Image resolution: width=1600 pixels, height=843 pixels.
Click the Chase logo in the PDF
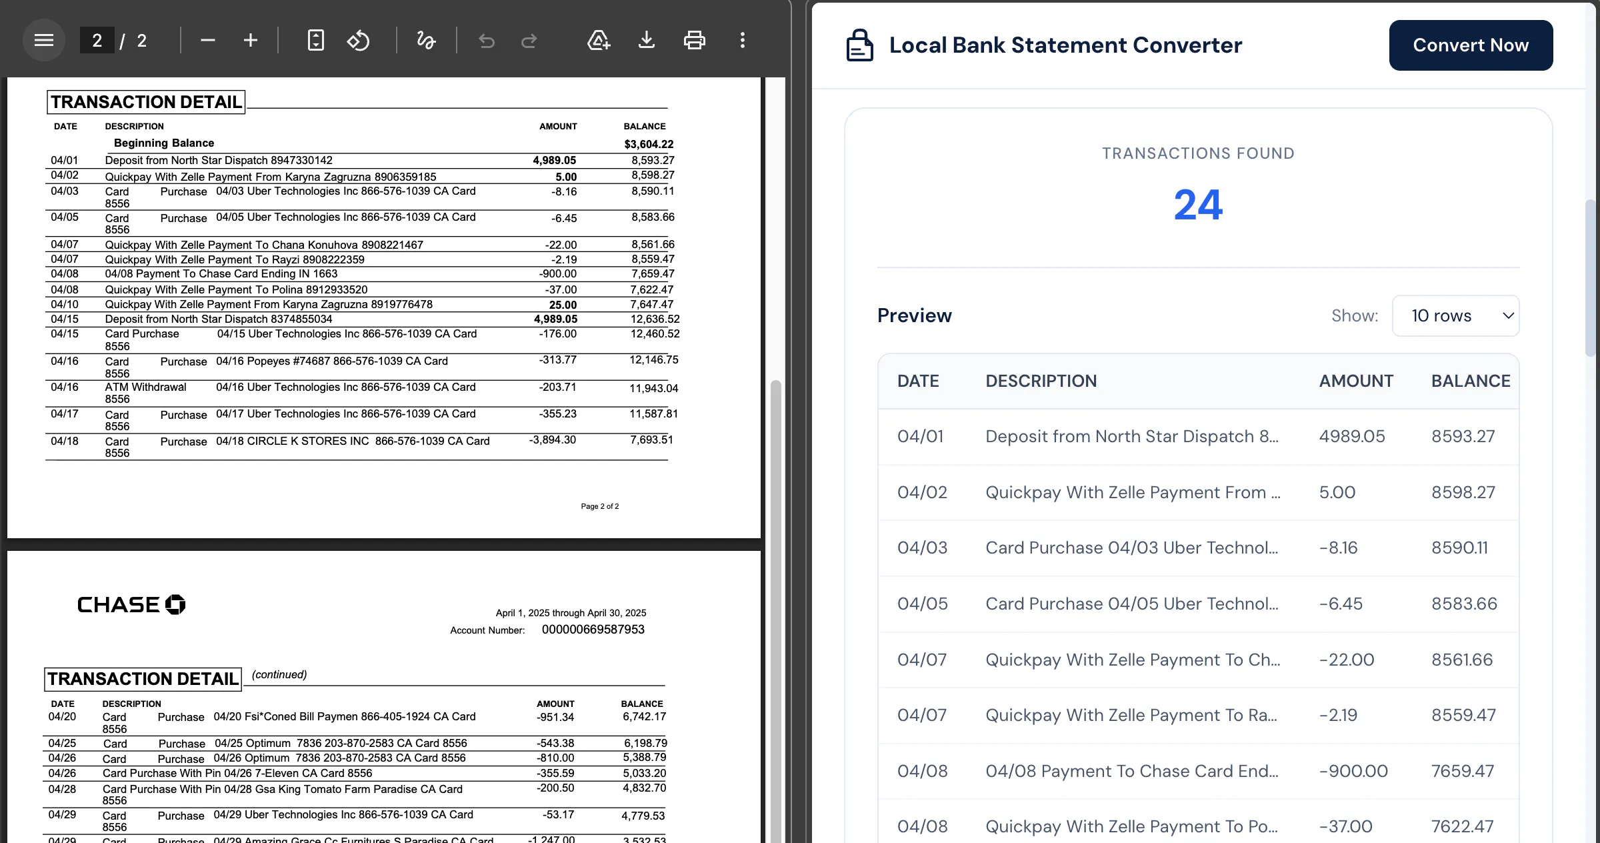point(131,604)
